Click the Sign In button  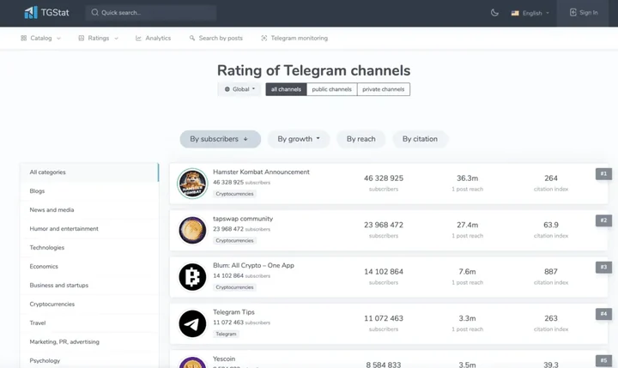(584, 13)
